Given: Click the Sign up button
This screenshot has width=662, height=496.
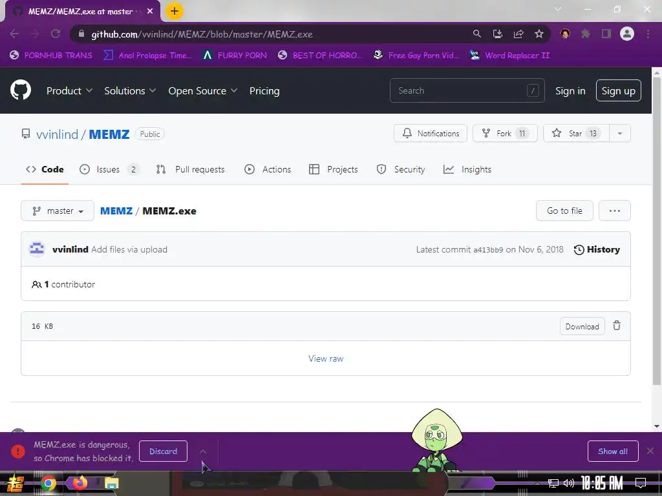Looking at the screenshot, I should [x=618, y=90].
